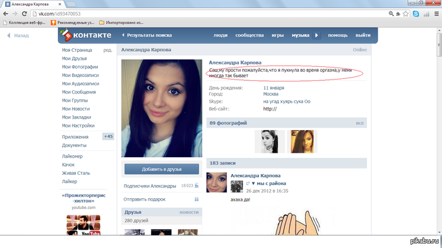
Task: Click the gift icon next to Отправить подарок
Action: [196, 199]
